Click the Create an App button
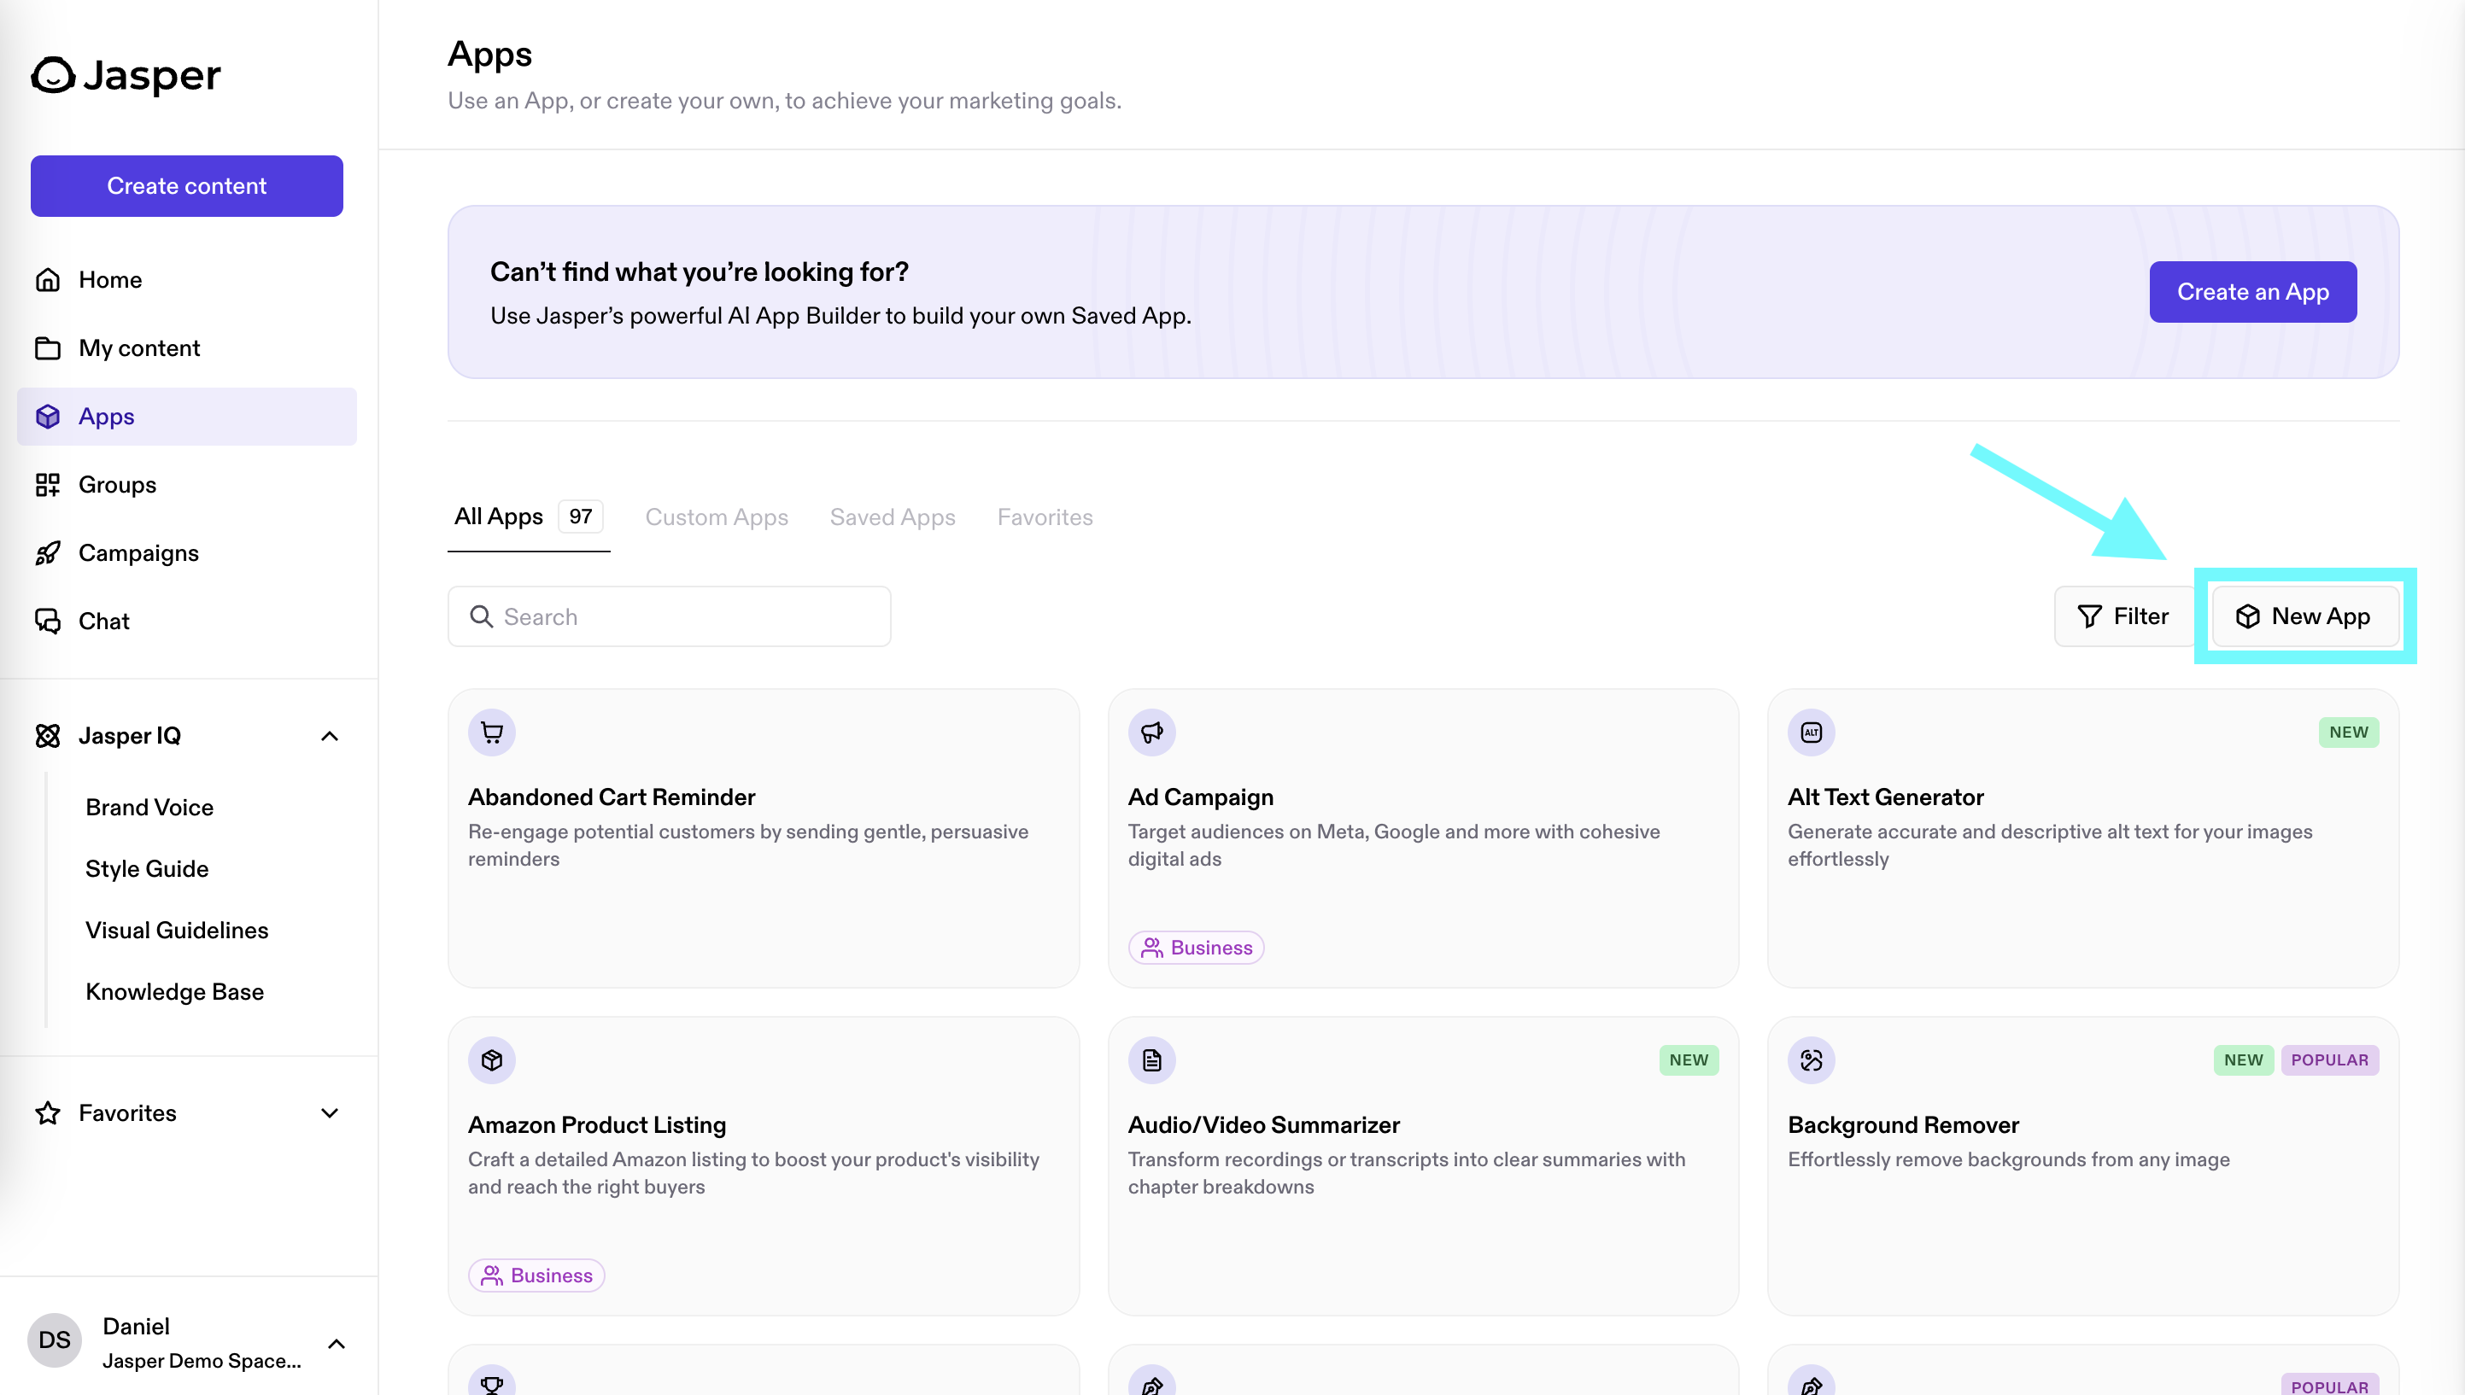The height and width of the screenshot is (1395, 2465). pos(2252,292)
